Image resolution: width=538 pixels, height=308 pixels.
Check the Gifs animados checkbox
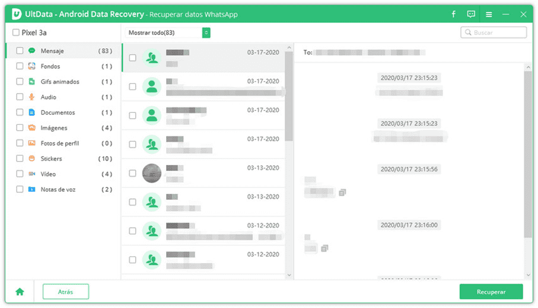pos(20,81)
